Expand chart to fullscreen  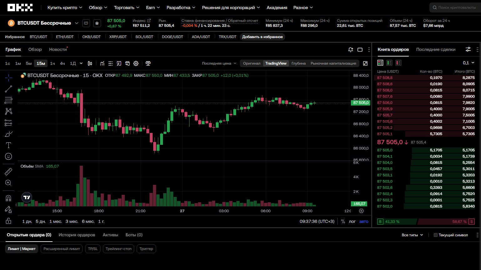[365, 63]
